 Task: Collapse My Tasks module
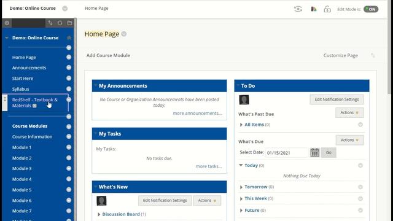click(x=96, y=133)
